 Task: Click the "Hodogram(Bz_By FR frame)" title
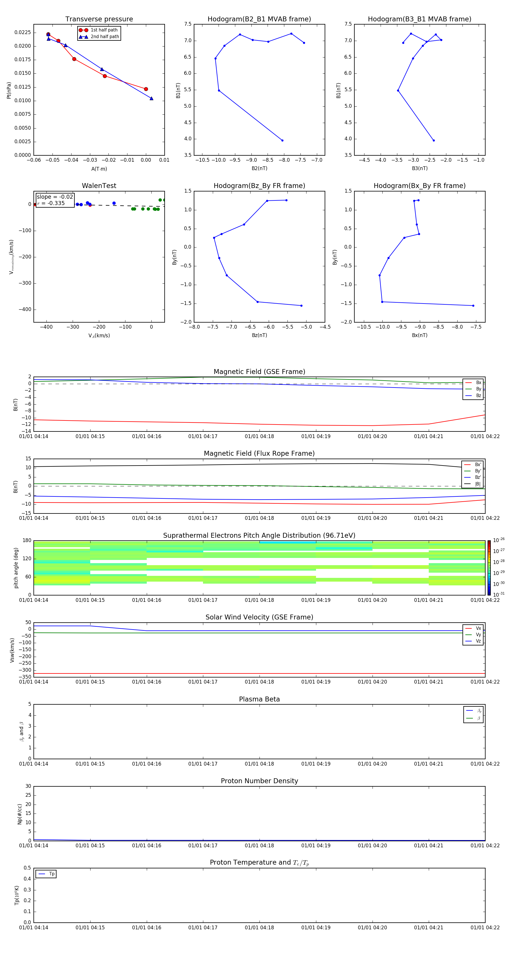(x=259, y=186)
